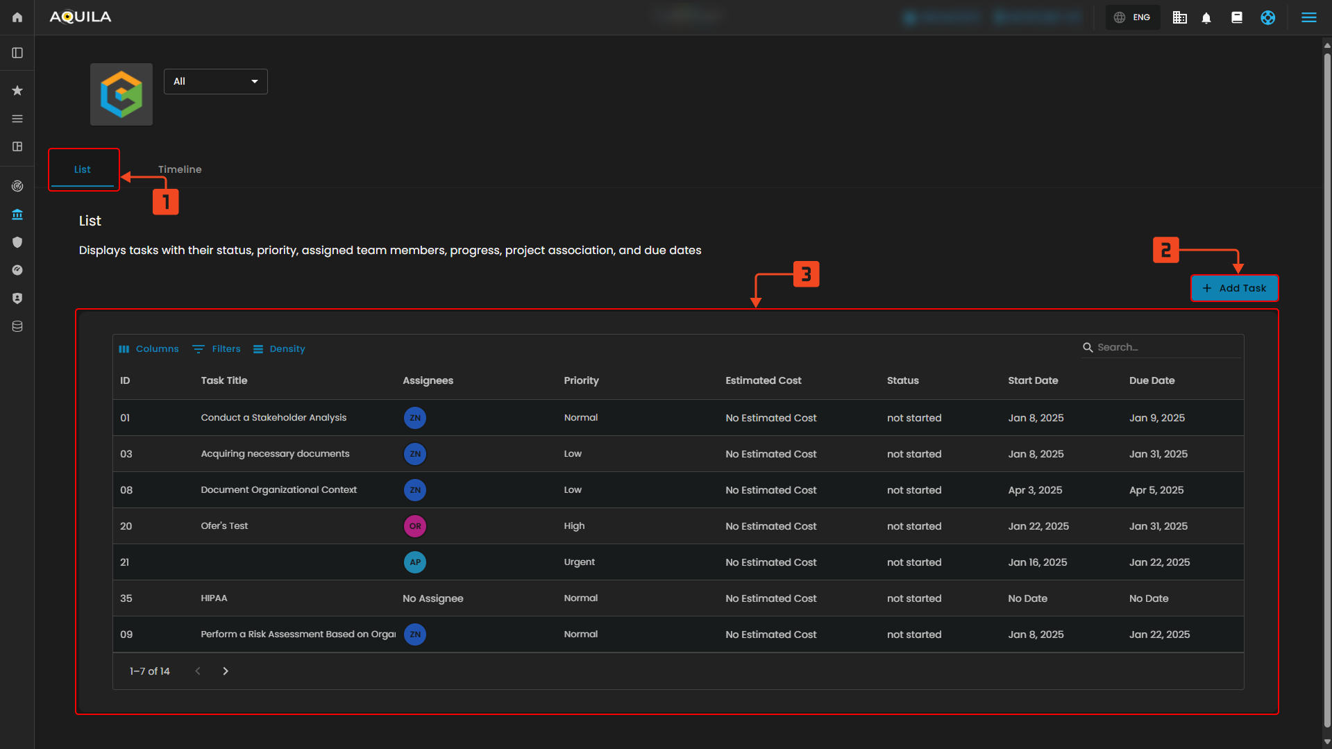The width and height of the screenshot is (1332, 749).
Task: Go to next page of tasks
Action: pos(226,671)
